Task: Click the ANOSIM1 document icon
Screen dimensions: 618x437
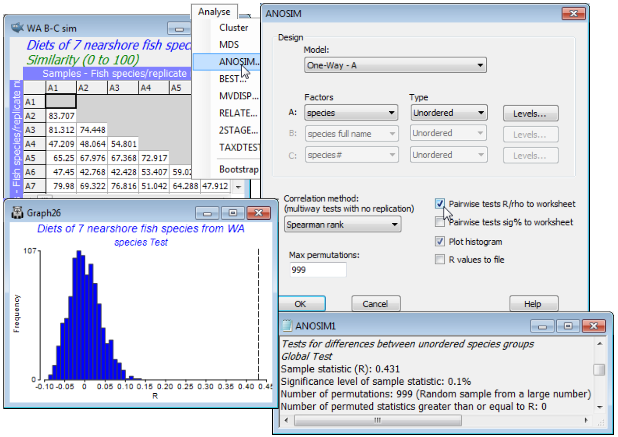Action: click(x=287, y=326)
